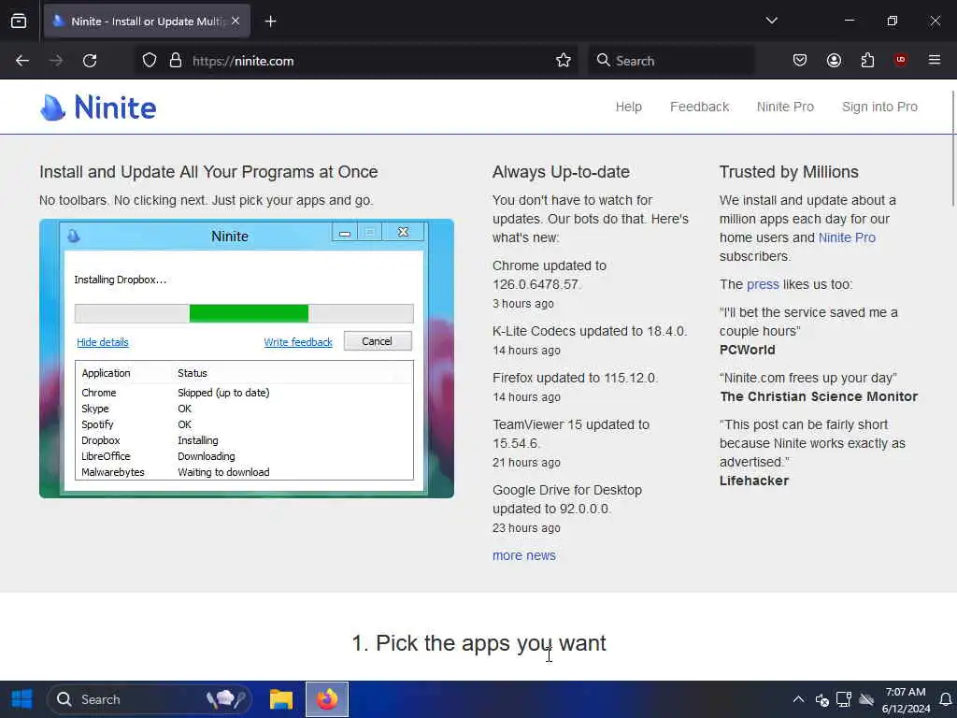The width and height of the screenshot is (957, 718).
Task: Open the Firefox application menu
Action: (x=934, y=60)
